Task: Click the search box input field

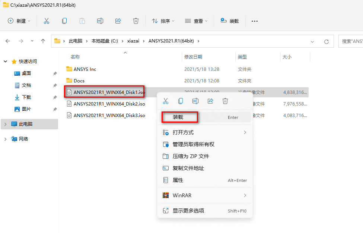Action: tap(352, 41)
